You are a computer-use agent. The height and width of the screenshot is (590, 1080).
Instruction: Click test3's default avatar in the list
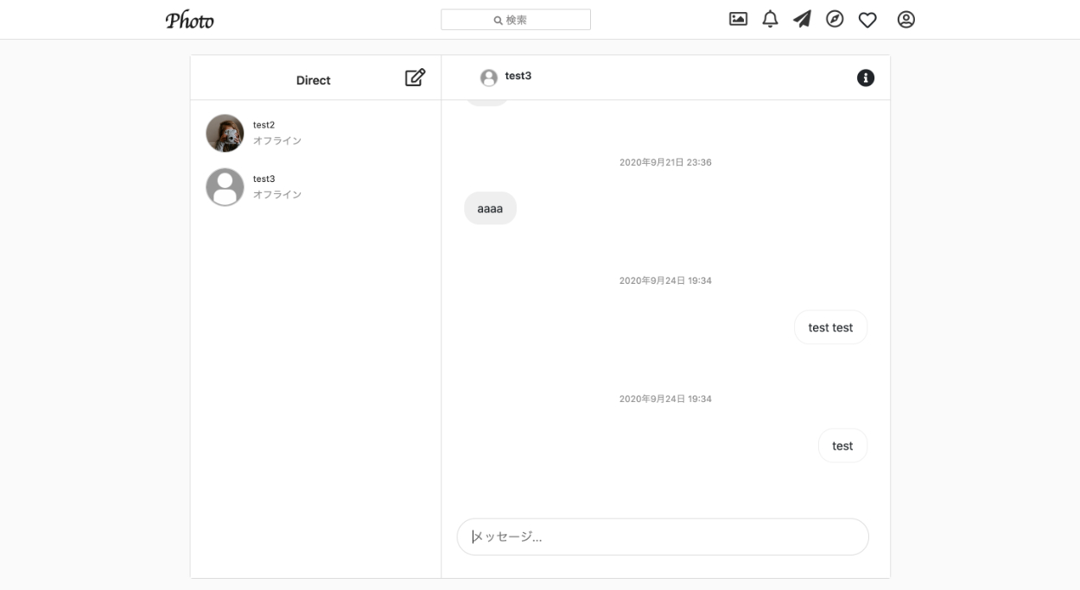point(225,187)
